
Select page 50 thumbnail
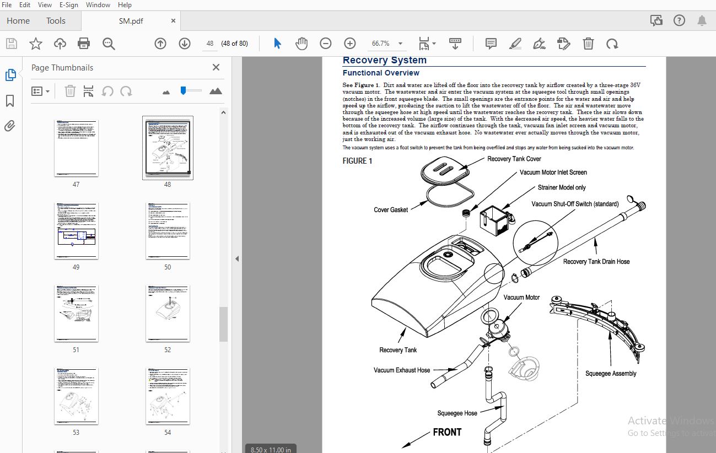pos(168,231)
